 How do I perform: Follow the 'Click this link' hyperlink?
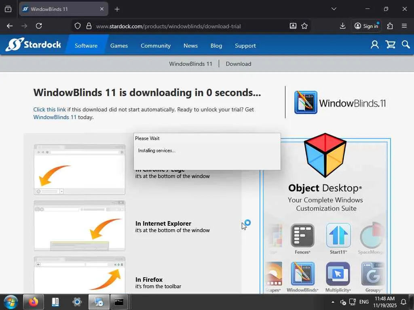pyautogui.click(x=50, y=109)
